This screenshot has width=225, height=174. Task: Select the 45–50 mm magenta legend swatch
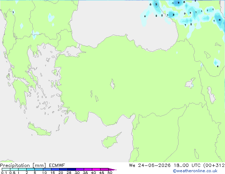point(104,169)
